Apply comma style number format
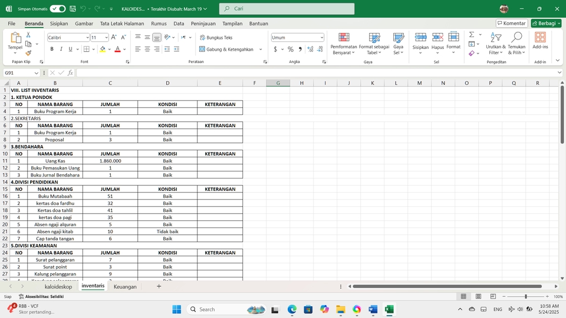This screenshot has height=318, width=566. click(x=300, y=49)
